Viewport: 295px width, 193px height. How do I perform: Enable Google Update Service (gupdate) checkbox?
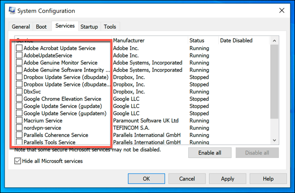[19, 106]
